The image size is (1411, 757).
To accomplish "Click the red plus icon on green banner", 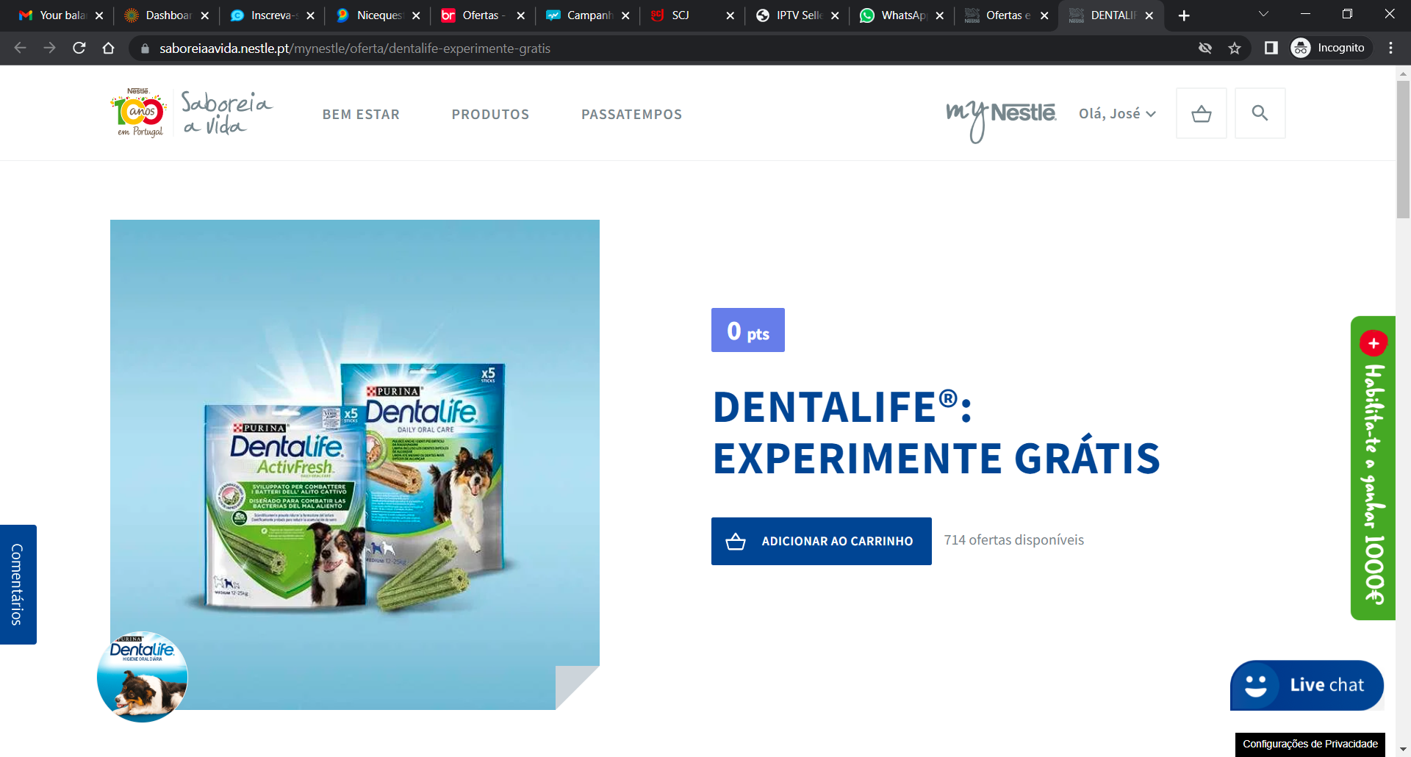I will click(1373, 343).
